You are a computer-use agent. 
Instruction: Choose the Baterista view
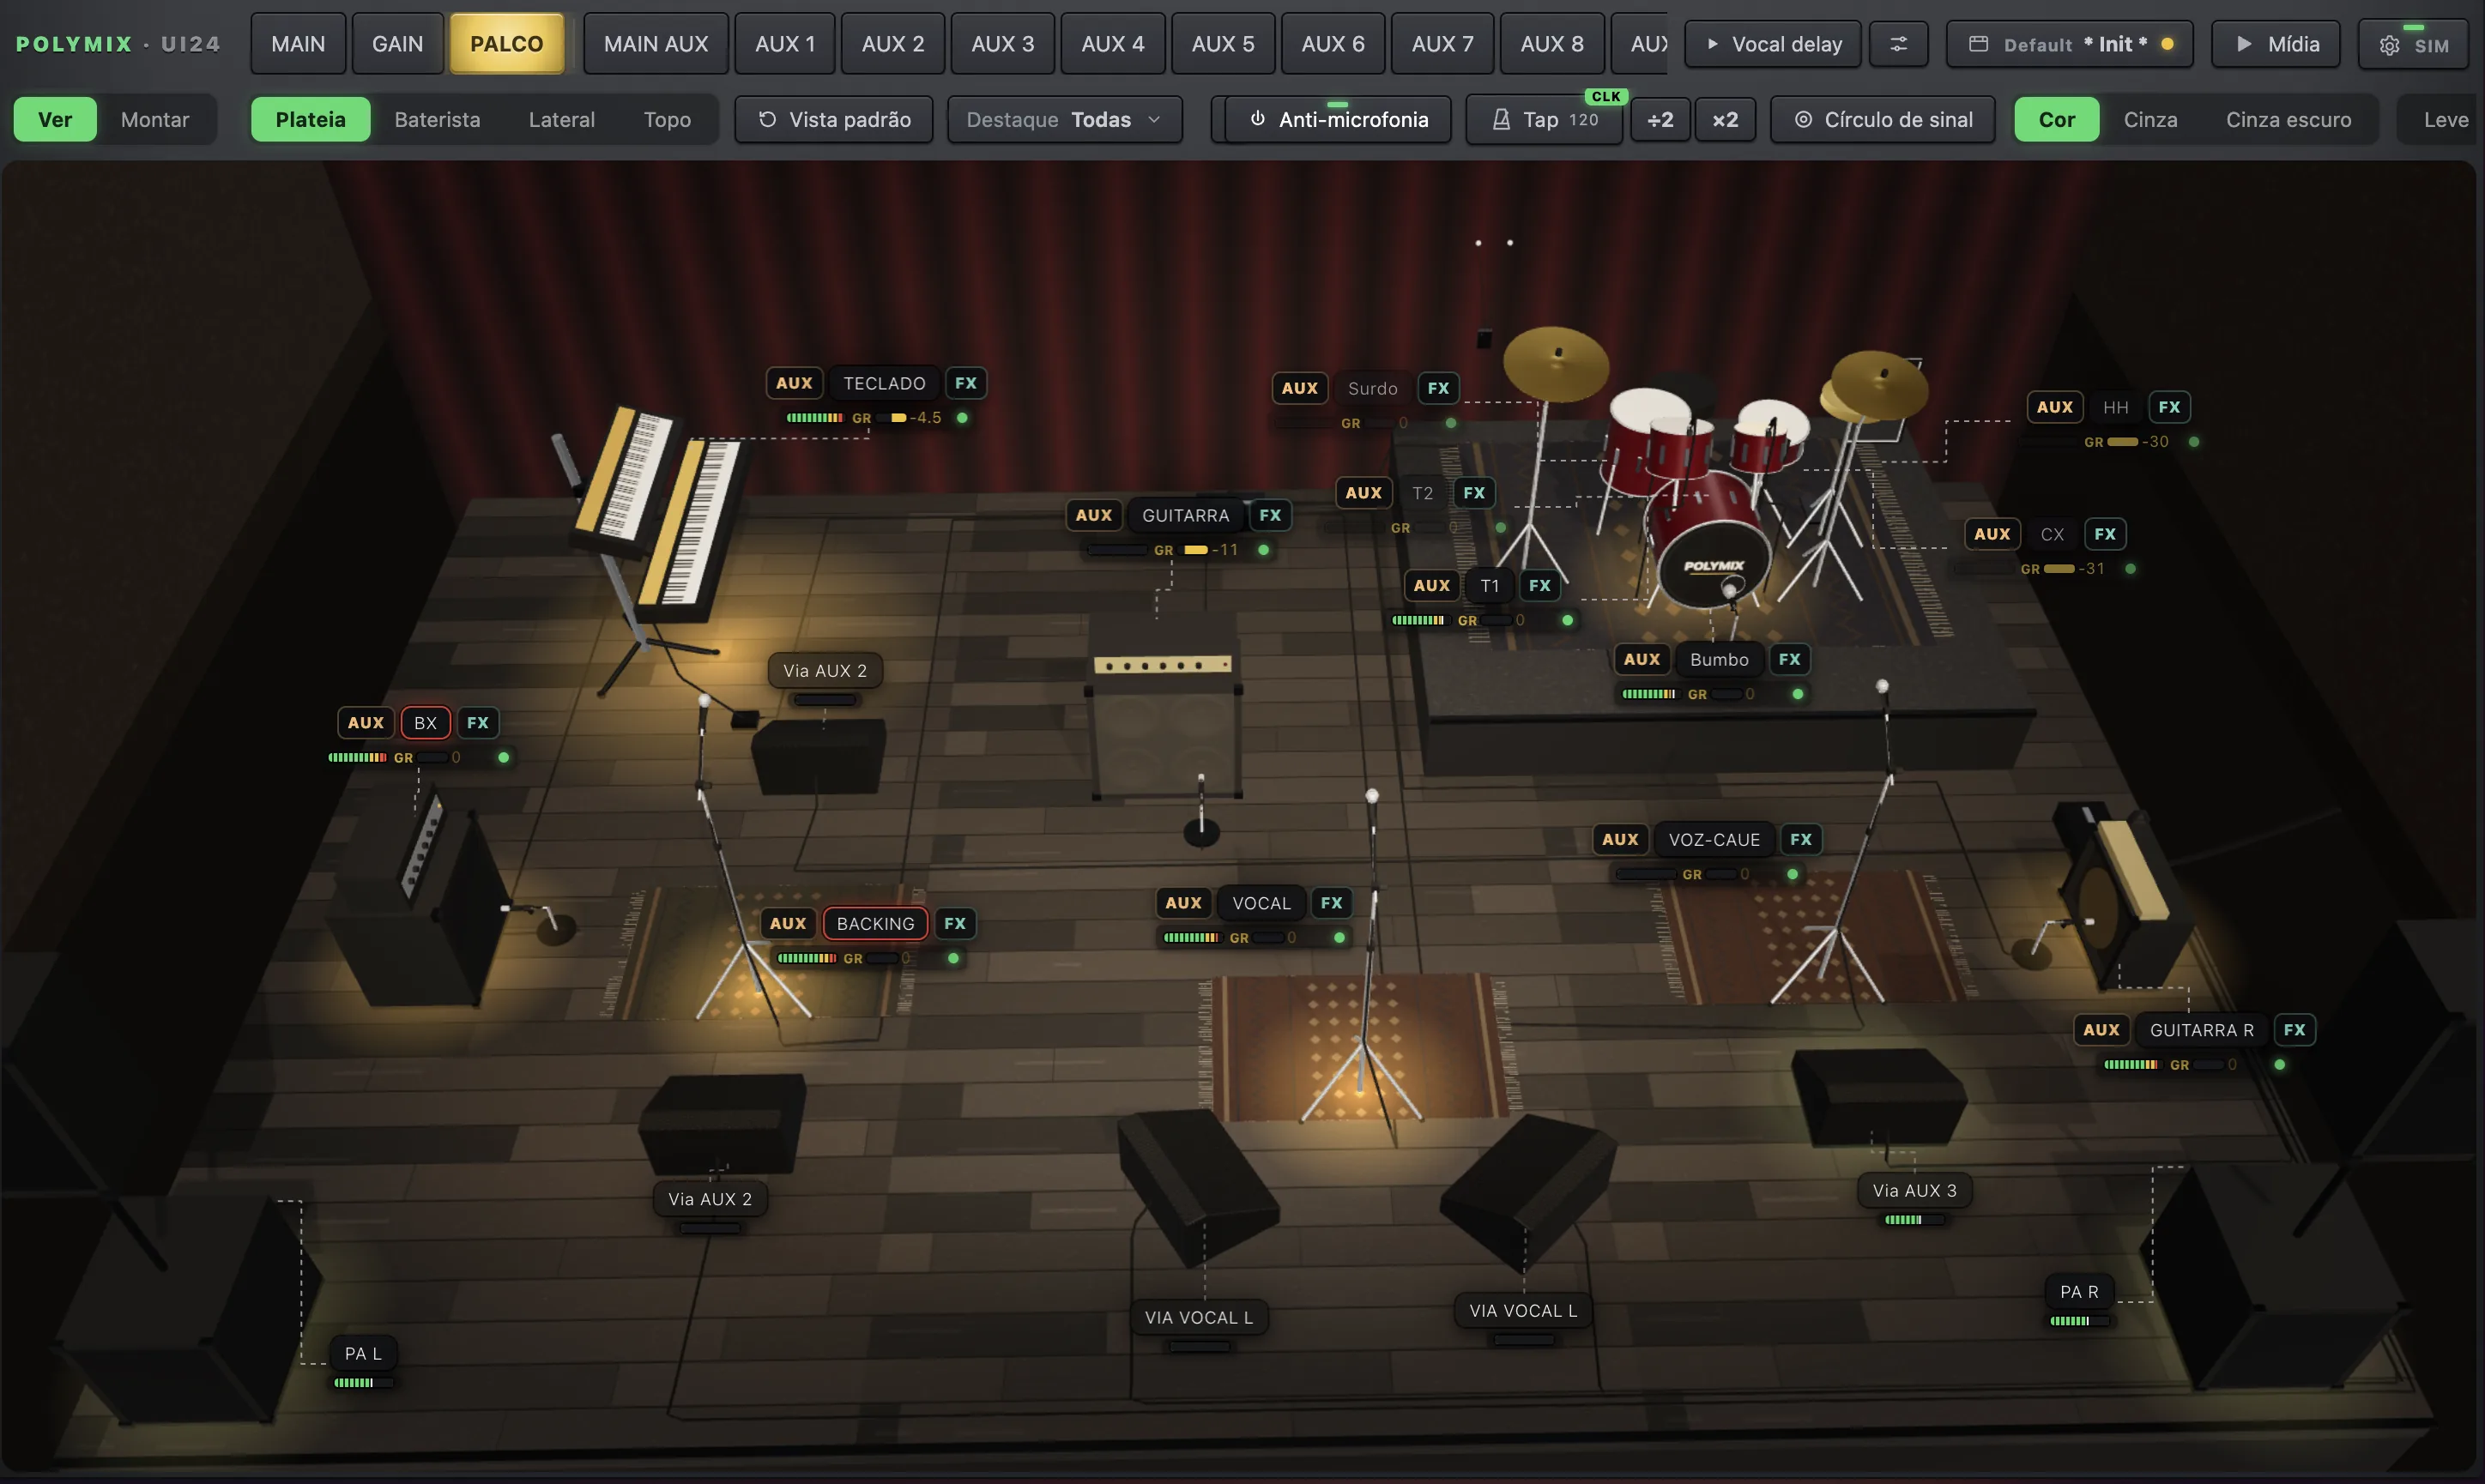(x=437, y=120)
